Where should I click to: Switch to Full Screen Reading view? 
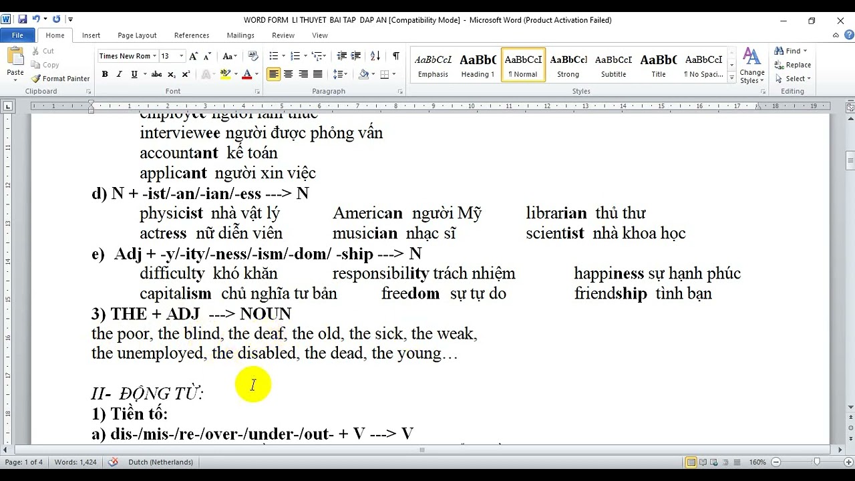703,462
